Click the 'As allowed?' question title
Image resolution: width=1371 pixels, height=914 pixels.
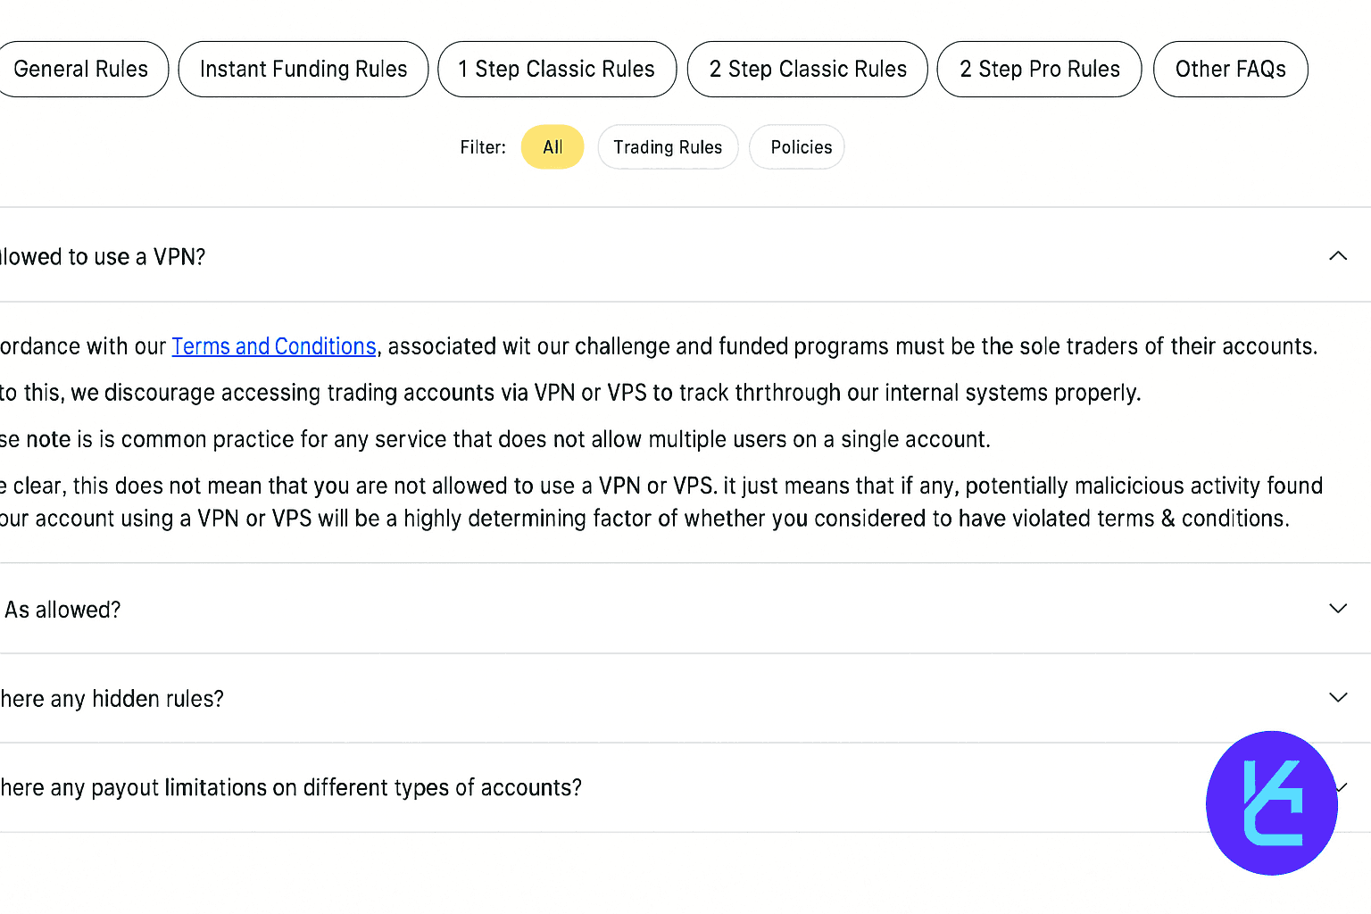click(x=62, y=610)
